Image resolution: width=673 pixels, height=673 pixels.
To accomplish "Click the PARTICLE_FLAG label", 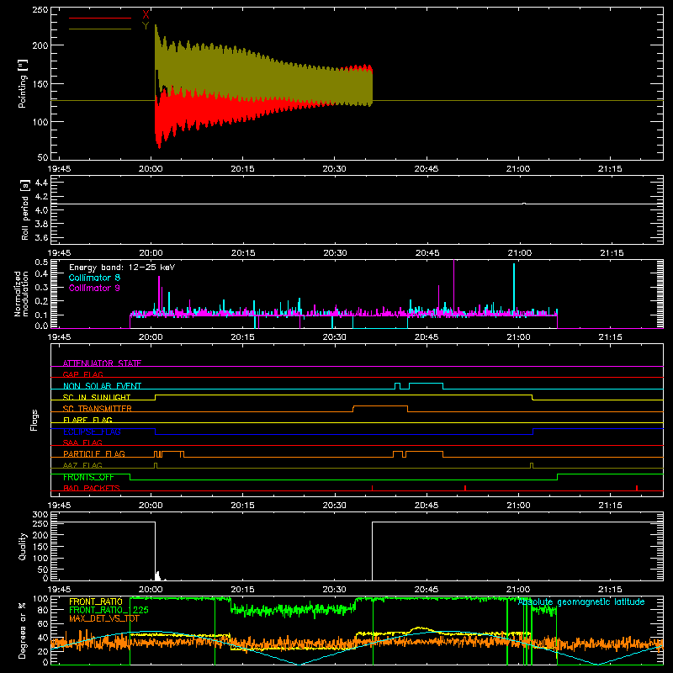I will [94, 454].
